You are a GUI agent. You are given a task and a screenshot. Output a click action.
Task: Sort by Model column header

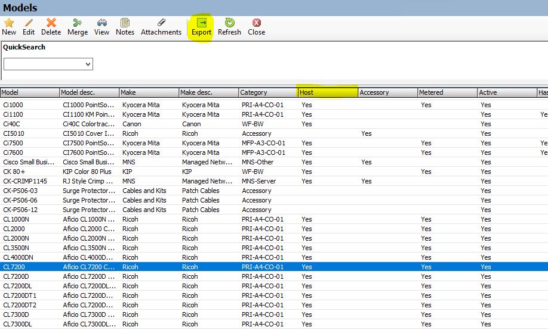30,92
